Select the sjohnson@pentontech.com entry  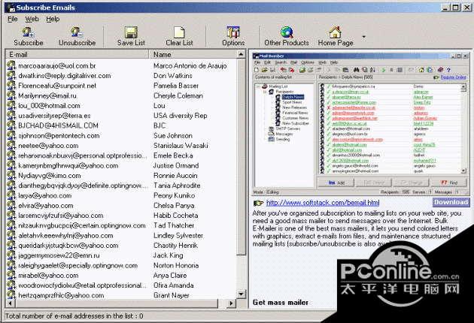(59, 135)
